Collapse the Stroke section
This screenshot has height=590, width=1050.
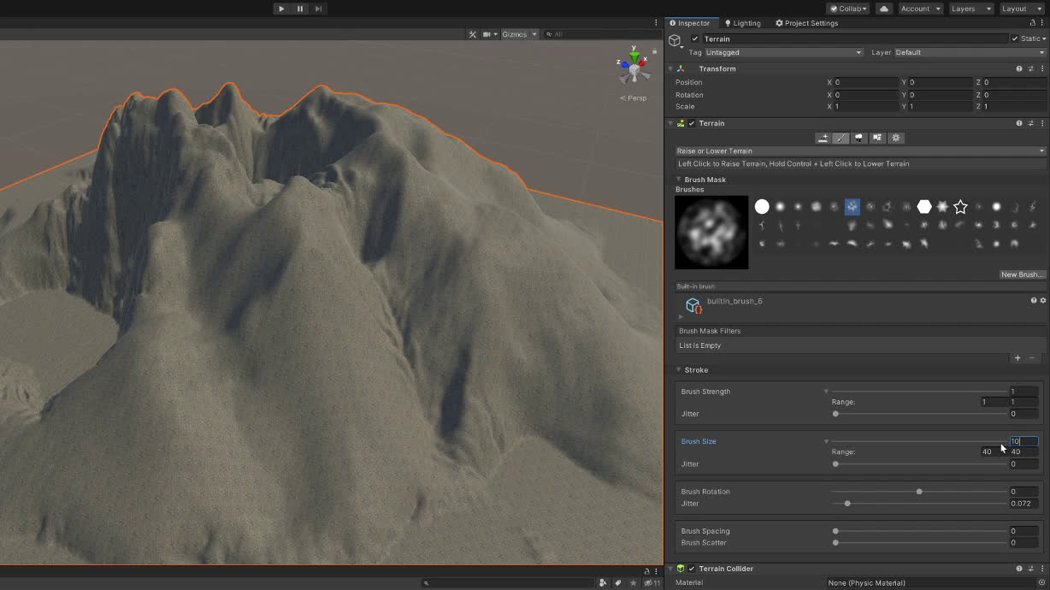[x=679, y=370]
